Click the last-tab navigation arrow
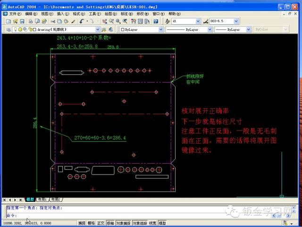 (x=21, y=200)
